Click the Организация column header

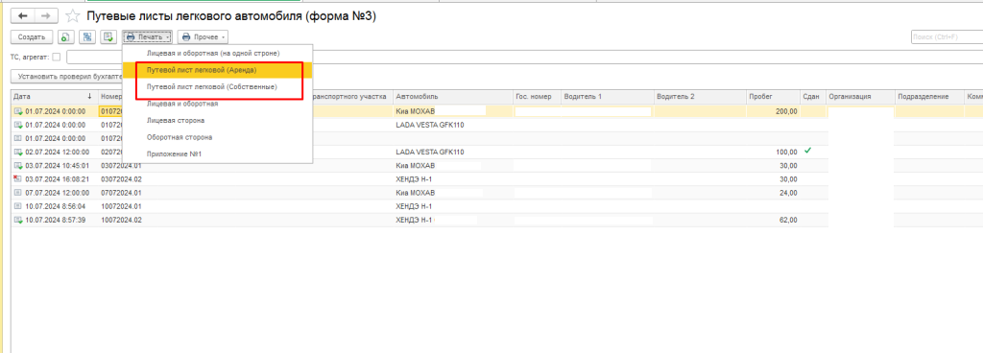[x=860, y=97]
